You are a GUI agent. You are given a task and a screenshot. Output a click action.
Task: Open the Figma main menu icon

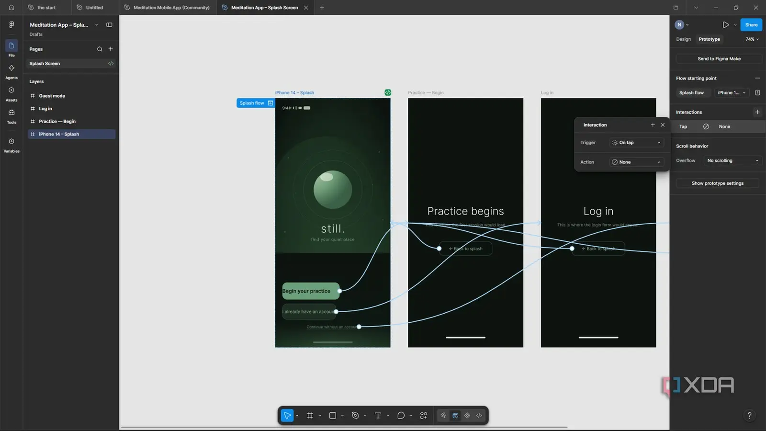pos(11,24)
